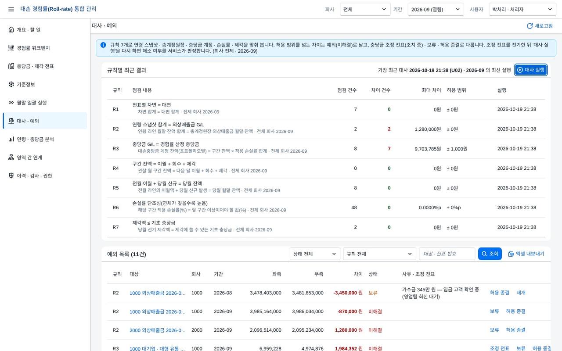Open the hamburger navigation menu
Image resolution: width=562 pixels, height=351 pixels.
pos(11,9)
